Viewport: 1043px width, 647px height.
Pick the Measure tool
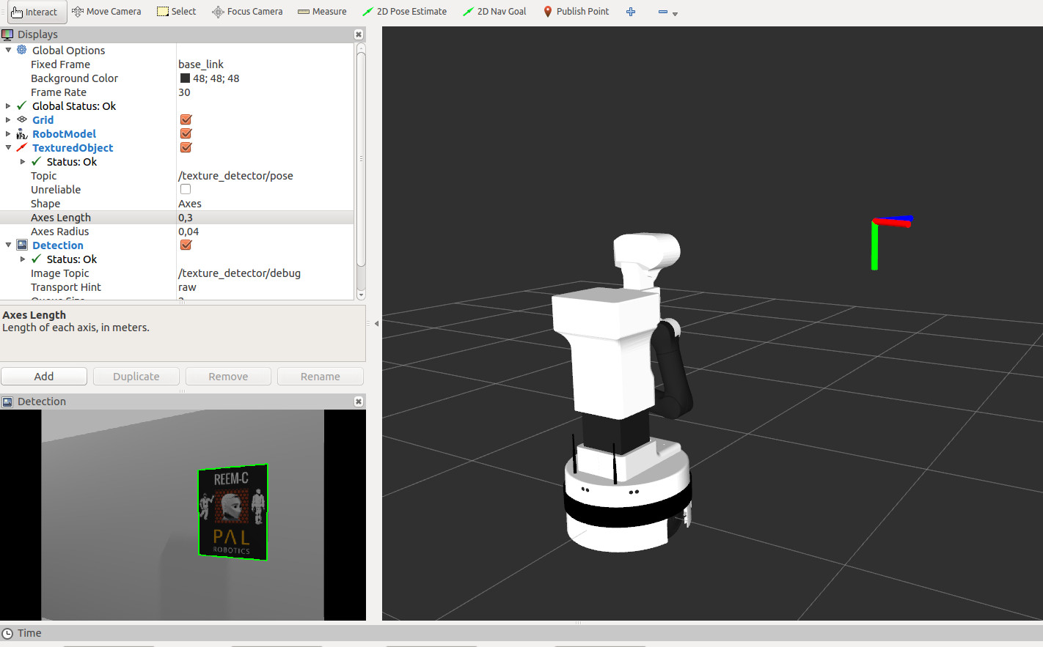(x=322, y=12)
